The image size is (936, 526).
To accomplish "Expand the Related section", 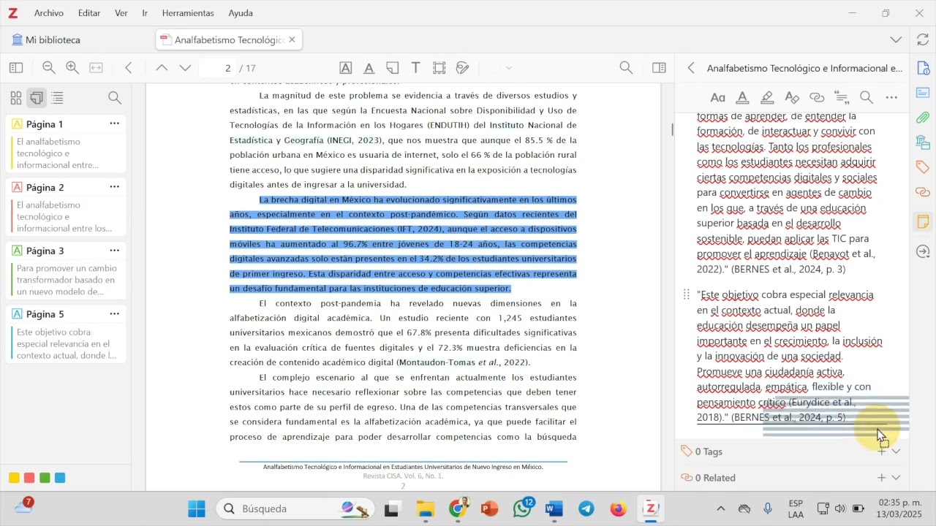I will click(897, 478).
